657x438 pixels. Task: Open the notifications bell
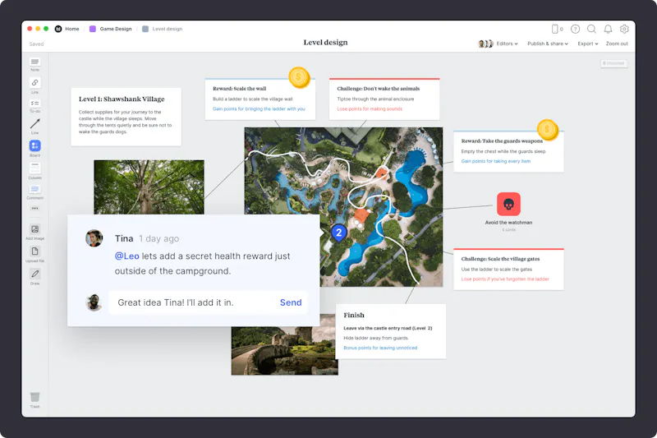(x=608, y=29)
